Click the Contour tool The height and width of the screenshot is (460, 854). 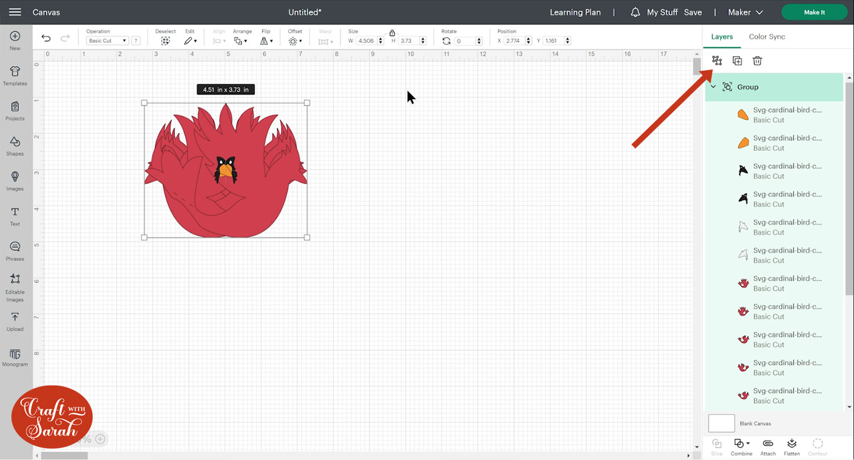click(818, 446)
